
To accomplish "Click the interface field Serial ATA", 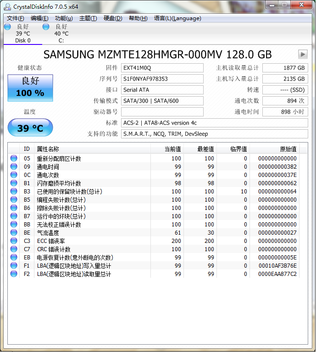I will click(x=162, y=90).
